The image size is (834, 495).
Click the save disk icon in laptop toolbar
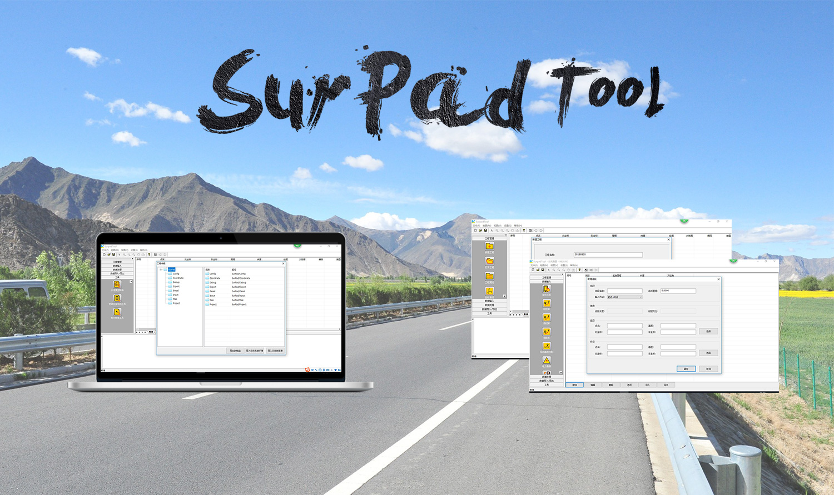(x=114, y=254)
